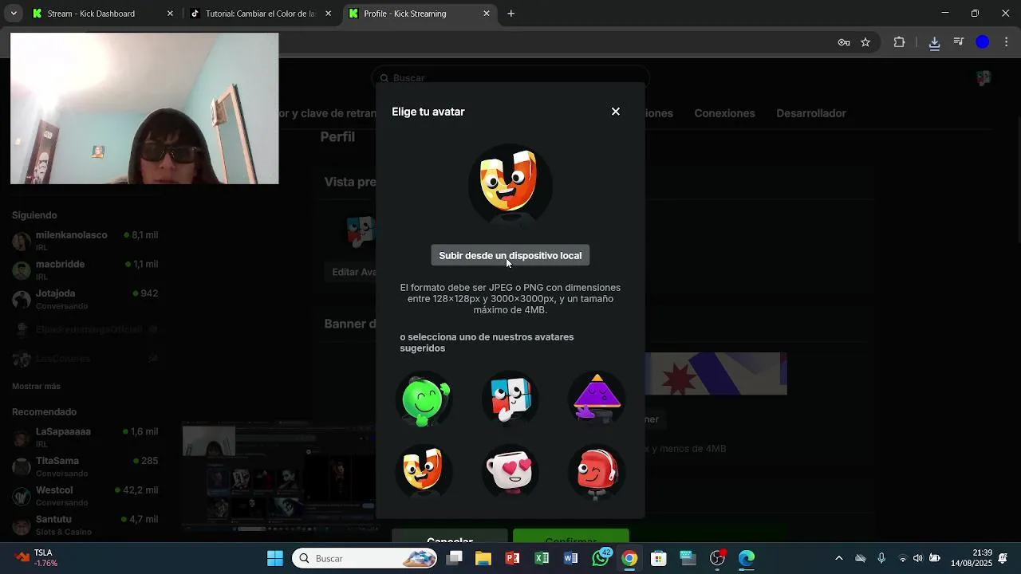This screenshot has width=1021, height=574.
Task: Open the Chrome extensions puzzle icon
Action: [899, 42]
